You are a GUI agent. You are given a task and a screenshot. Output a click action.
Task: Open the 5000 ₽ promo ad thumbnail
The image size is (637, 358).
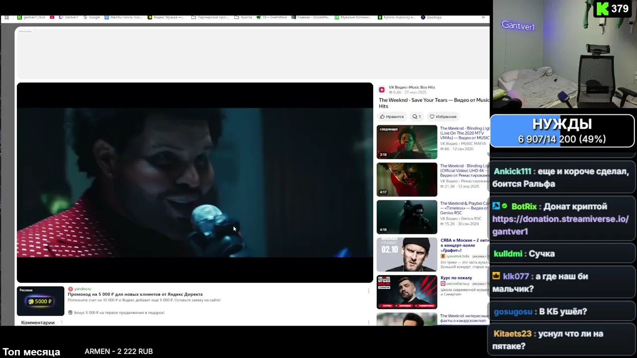coord(40,301)
